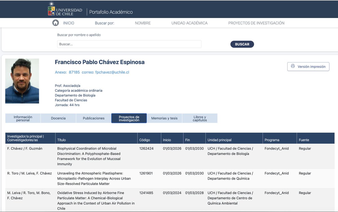Click the Jornada: 44 hrs text
The width and height of the screenshot is (338, 212).
(x=67, y=105)
